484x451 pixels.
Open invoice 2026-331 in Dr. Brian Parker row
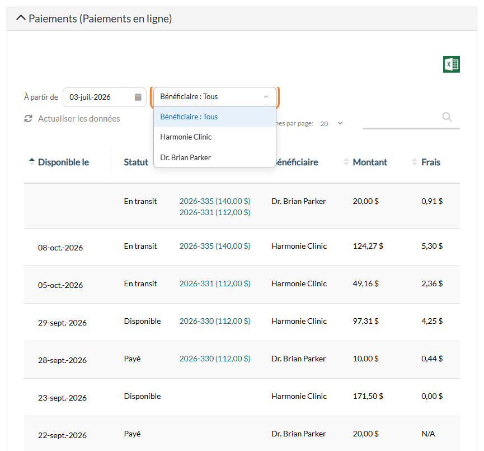click(x=215, y=212)
